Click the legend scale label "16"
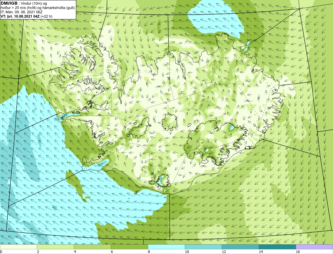The height and width of the screenshot is (254, 333). coord(298,252)
